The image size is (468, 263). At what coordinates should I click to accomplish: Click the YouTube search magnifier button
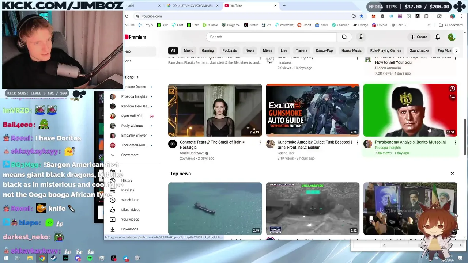[x=344, y=37]
